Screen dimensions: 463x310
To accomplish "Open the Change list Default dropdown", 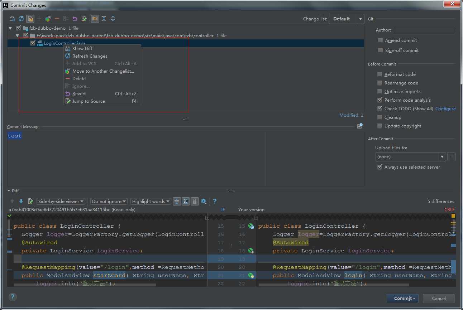I will coord(347,19).
